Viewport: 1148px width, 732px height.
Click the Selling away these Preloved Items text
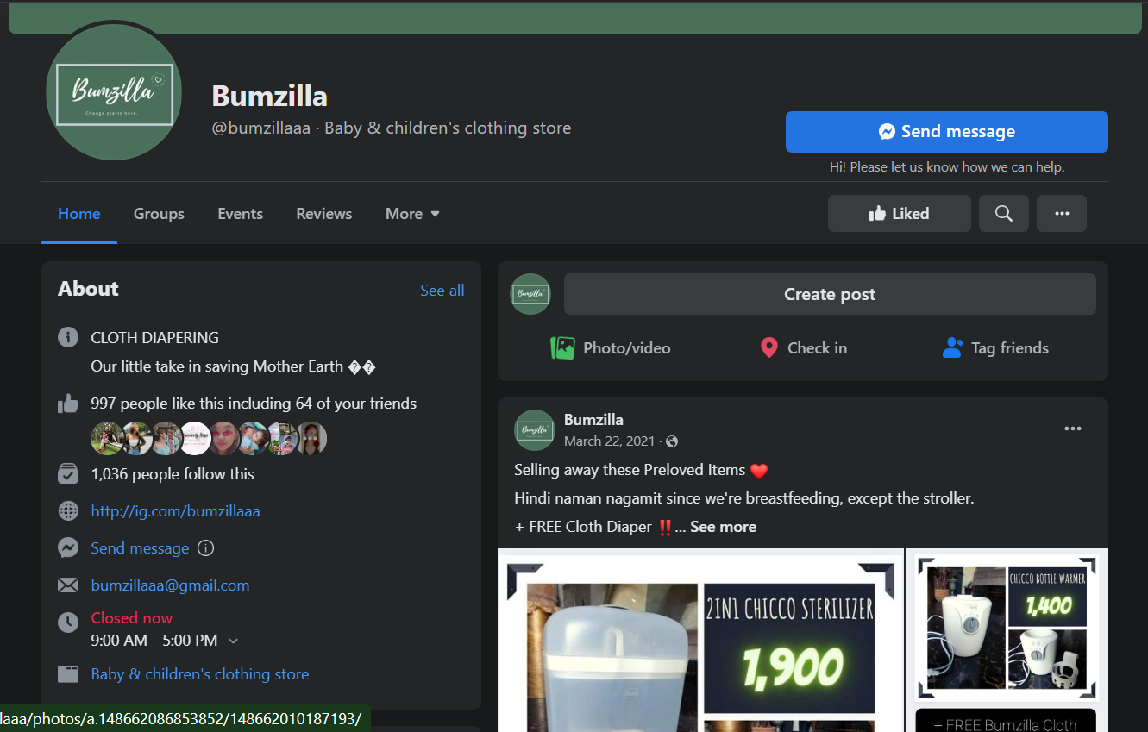pyautogui.click(x=630, y=470)
